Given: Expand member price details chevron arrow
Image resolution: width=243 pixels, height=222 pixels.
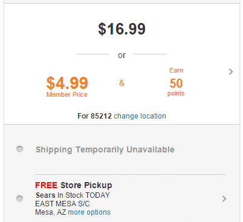Looking at the screenshot, I should point(231,72).
